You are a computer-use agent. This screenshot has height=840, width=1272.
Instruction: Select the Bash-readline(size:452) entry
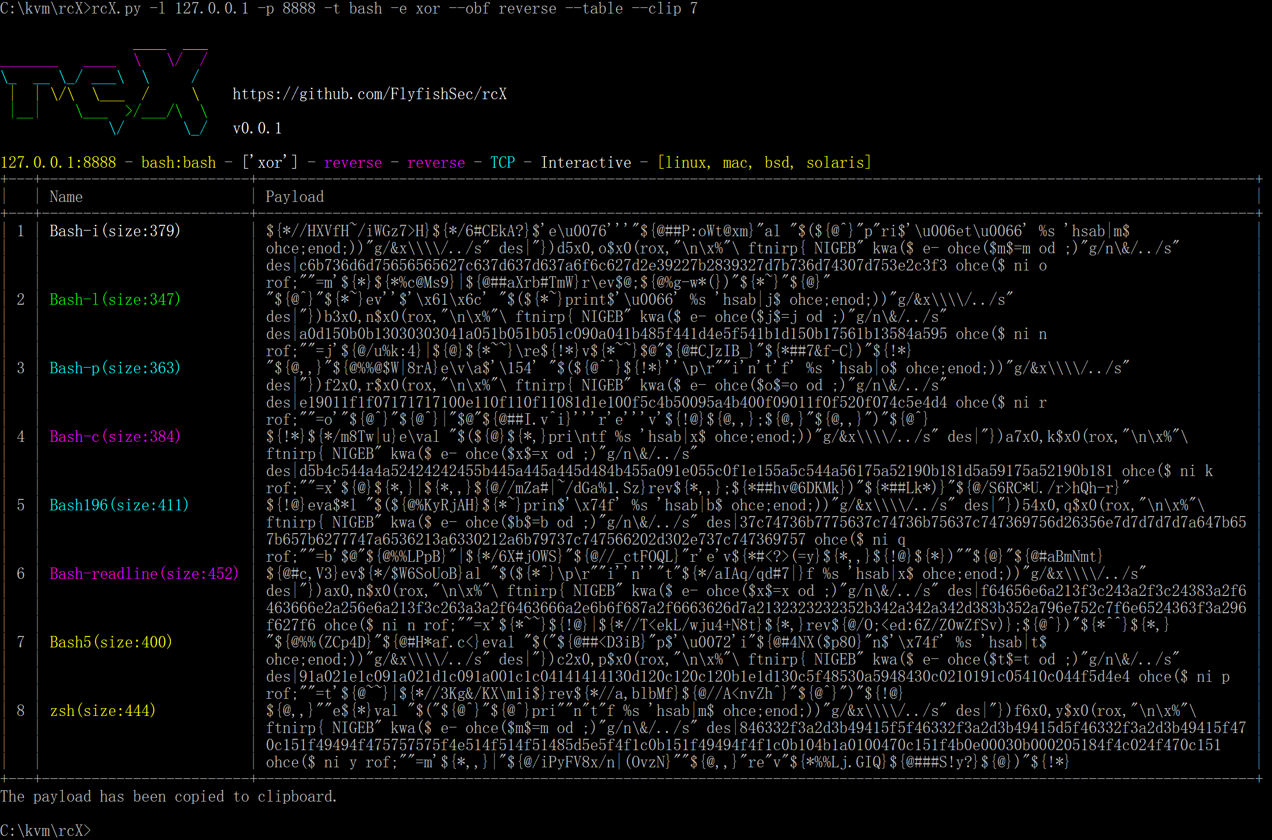click(x=143, y=574)
